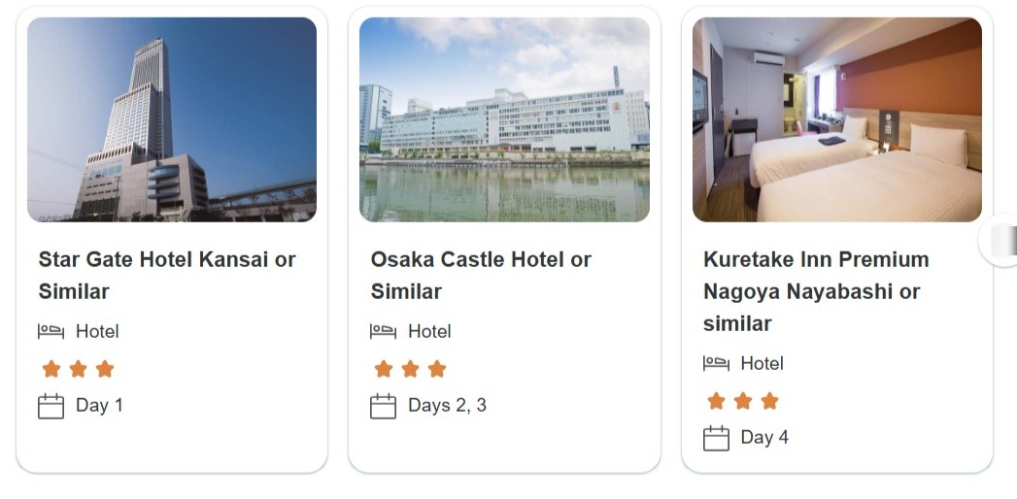The width and height of the screenshot is (1017, 499).
Task: Open Osaka Castle Hotel riverside photo
Action: (x=504, y=119)
